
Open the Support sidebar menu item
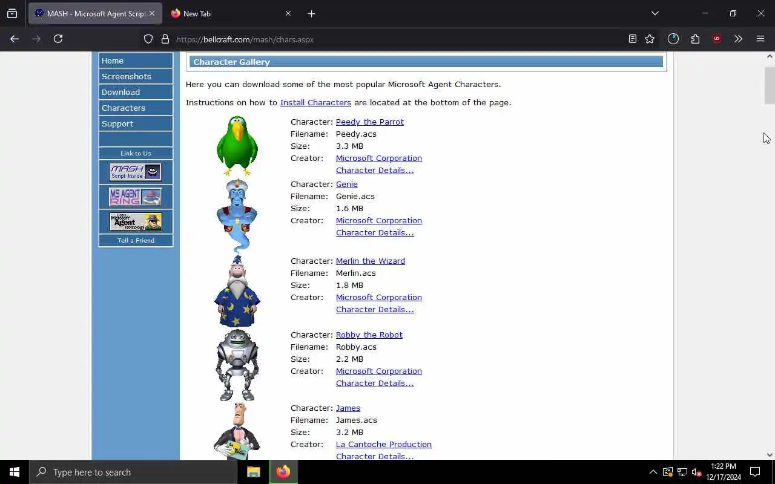tap(136, 123)
